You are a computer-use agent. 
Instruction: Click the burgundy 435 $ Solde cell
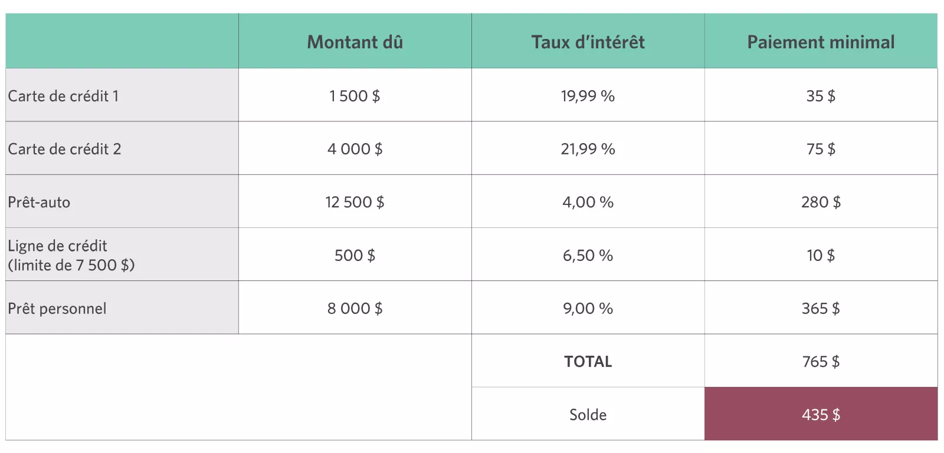(x=821, y=414)
